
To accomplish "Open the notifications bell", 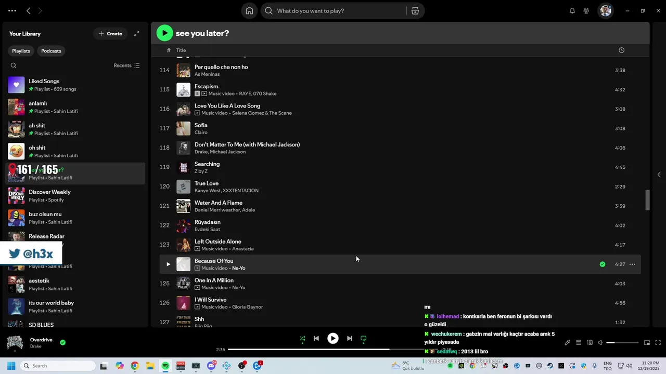I will pyautogui.click(x=572, y=11).
